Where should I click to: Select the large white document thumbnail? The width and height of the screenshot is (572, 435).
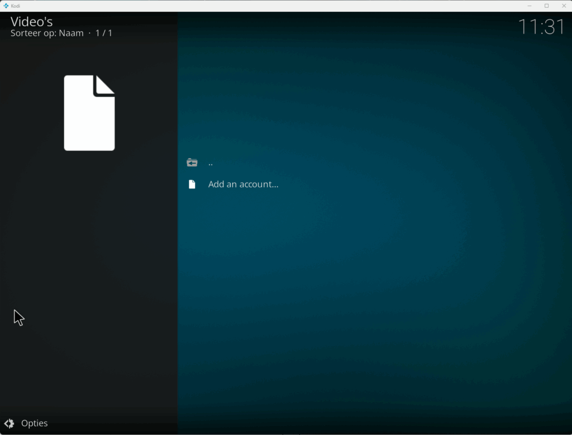point(89,113)
